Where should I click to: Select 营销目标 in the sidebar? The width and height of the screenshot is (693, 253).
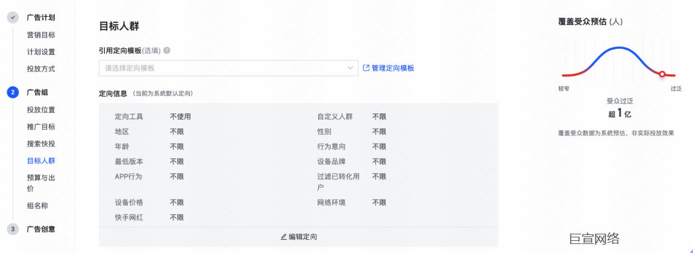41,35
